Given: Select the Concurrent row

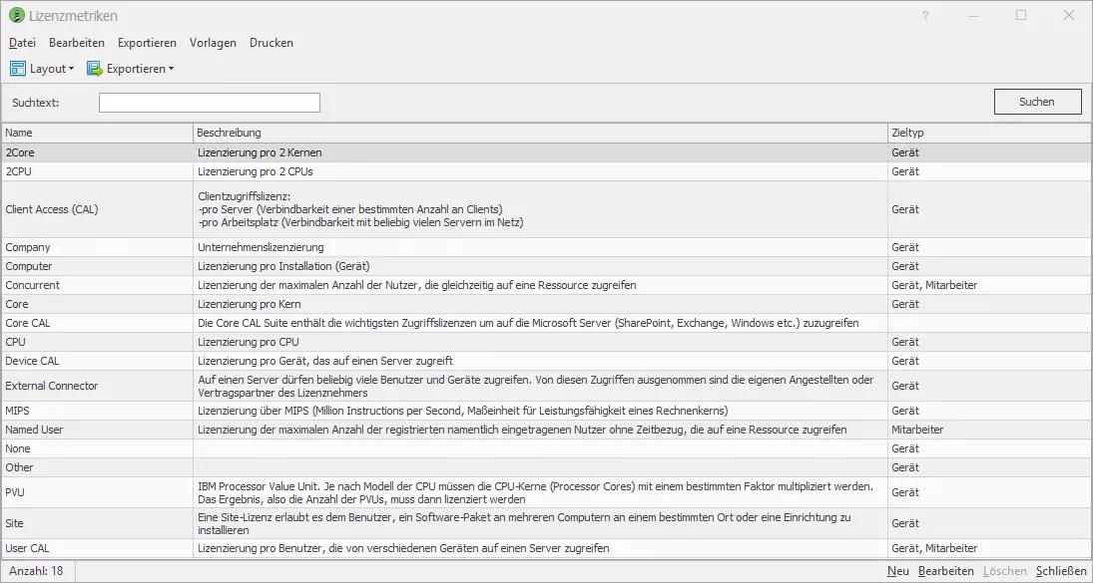Looking at the screenshot, I should point(547,285).
